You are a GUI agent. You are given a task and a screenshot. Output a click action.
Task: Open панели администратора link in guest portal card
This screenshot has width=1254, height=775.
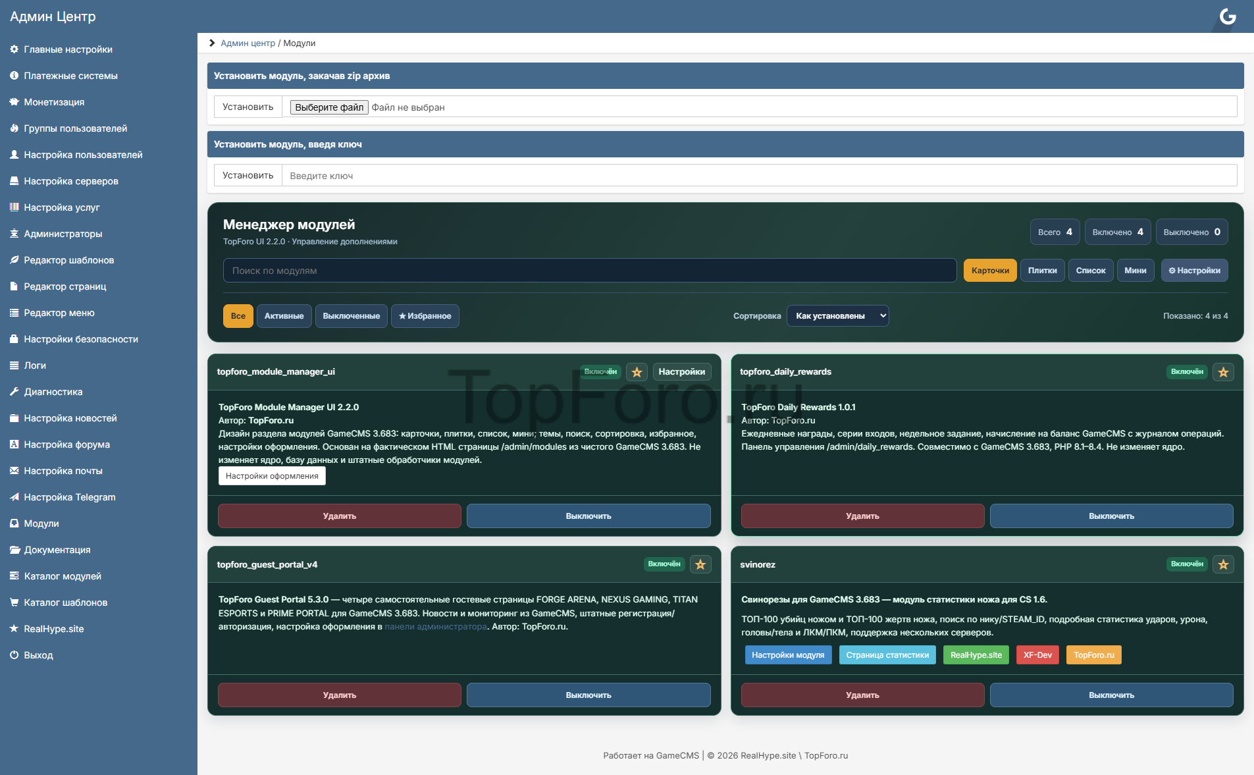(x=436, y=627)
